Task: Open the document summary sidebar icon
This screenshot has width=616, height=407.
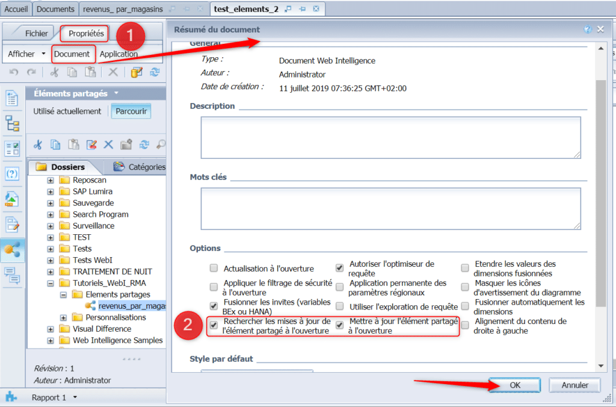Action: 12,99
